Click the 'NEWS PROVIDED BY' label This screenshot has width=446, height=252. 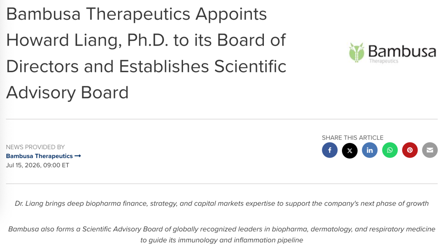(35, 147)
